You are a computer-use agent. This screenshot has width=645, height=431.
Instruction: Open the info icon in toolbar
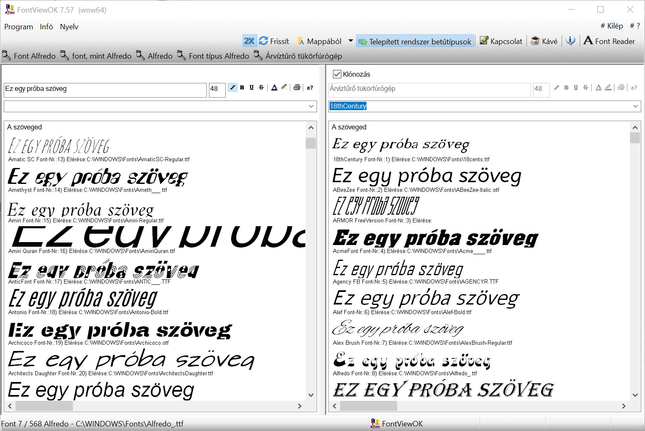tap(570, 41)
